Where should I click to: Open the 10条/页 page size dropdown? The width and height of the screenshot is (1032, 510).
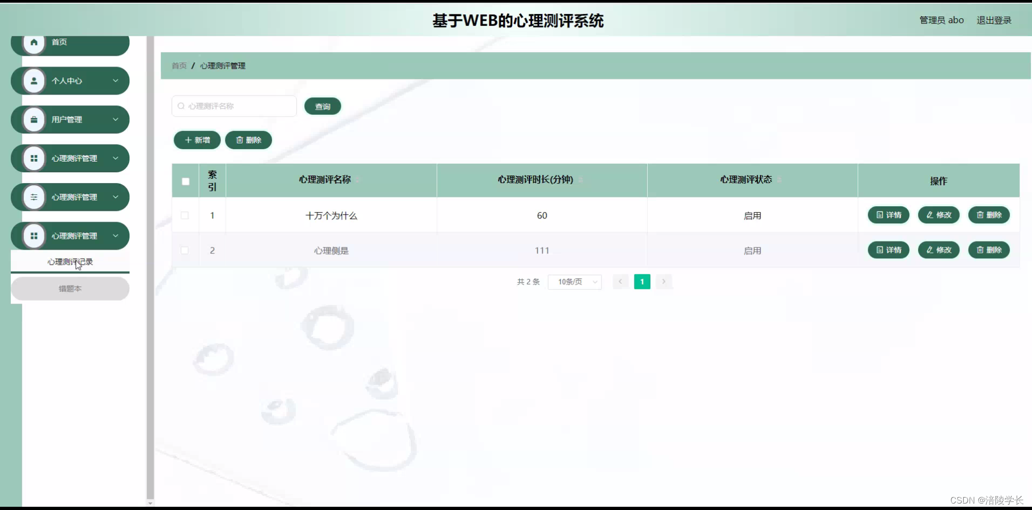(x=575, y=281)
